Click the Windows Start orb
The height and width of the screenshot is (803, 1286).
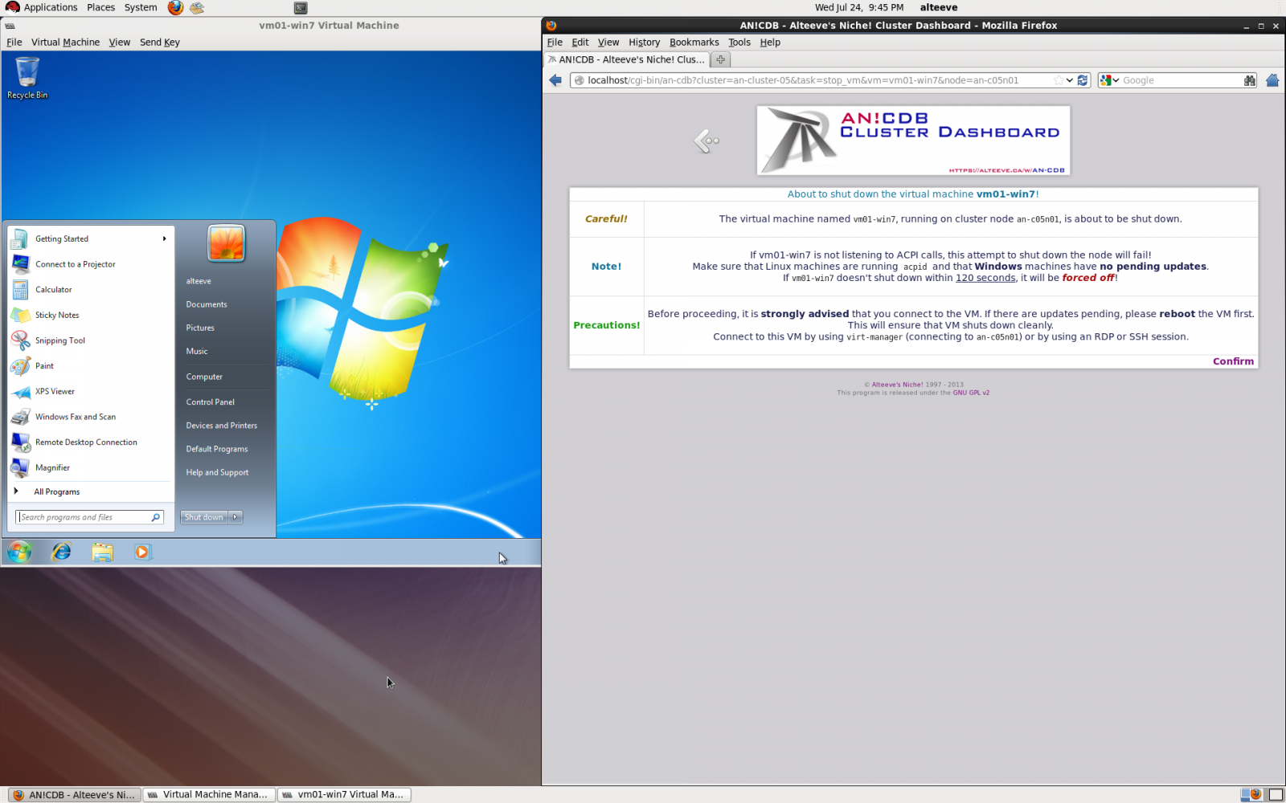(x=19, y=552)
